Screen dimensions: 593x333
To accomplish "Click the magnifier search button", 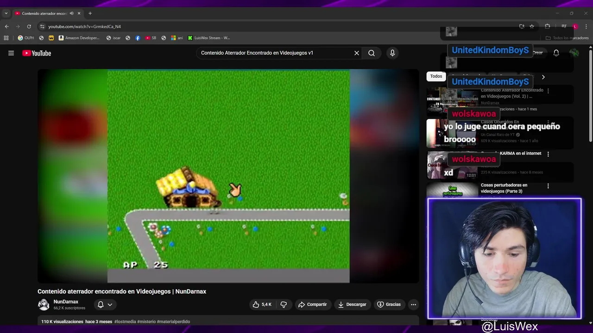I will [372, 53].
